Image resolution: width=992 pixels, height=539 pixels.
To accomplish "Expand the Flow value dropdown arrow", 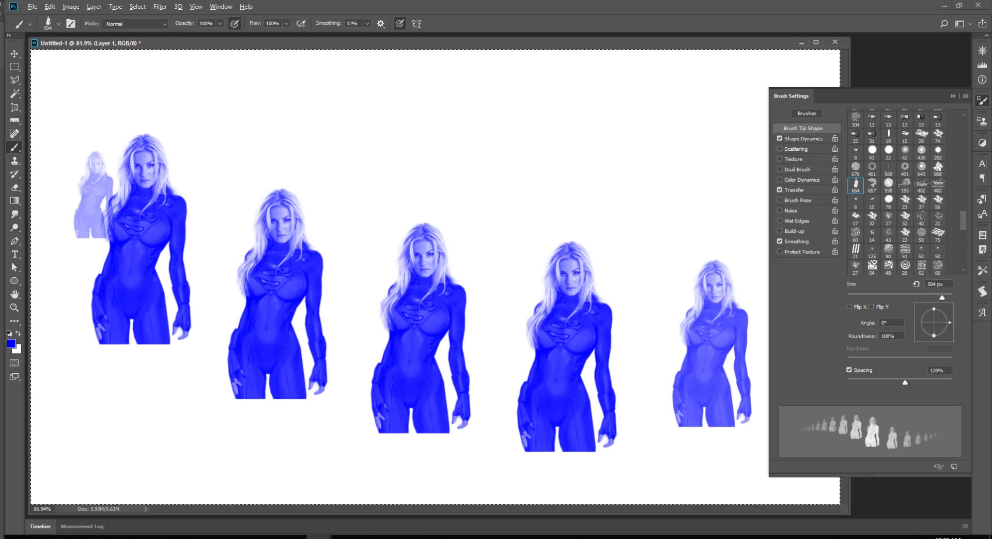I will pyautogui.click(x=286, y=24).
